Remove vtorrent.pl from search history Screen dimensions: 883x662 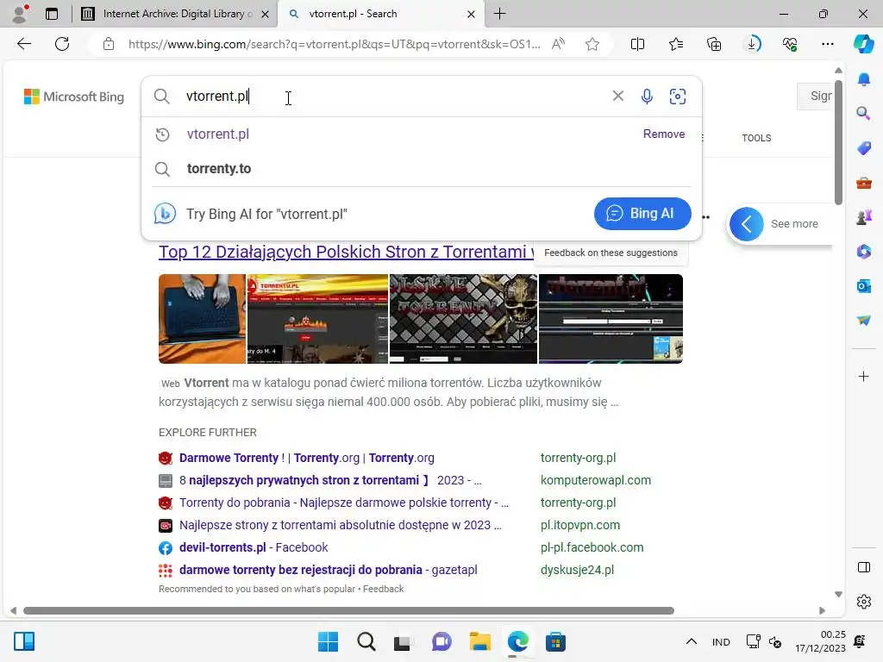(664, 134)
